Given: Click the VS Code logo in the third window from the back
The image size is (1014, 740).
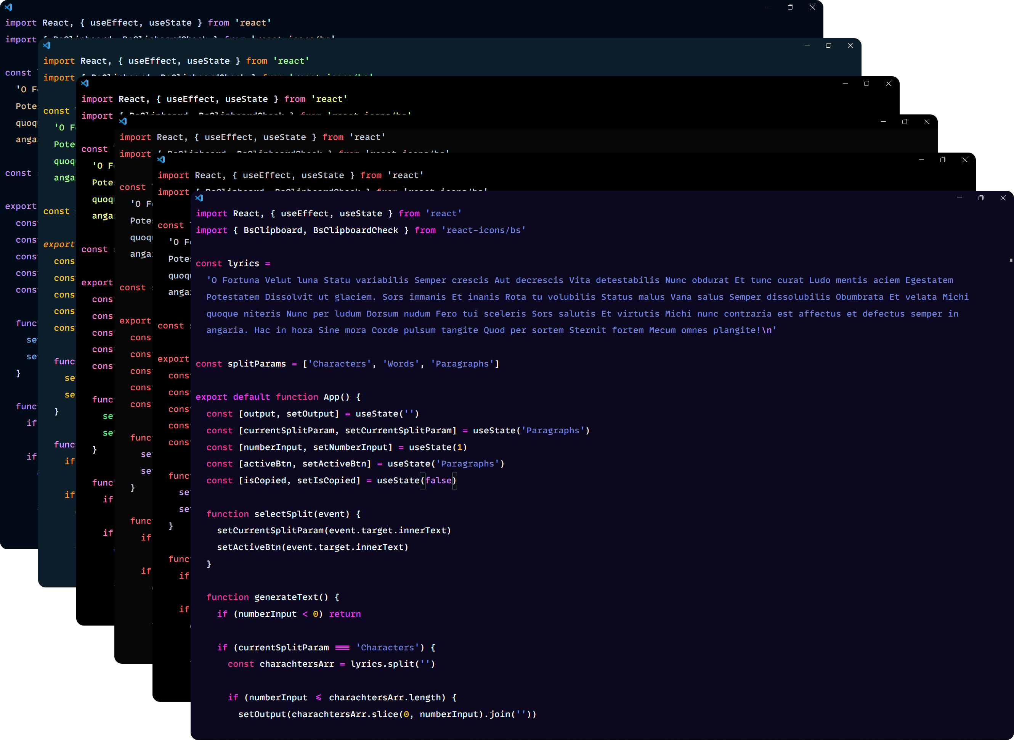Looking at the screenshot, I should pyautogui.click(x=85, y=83).
